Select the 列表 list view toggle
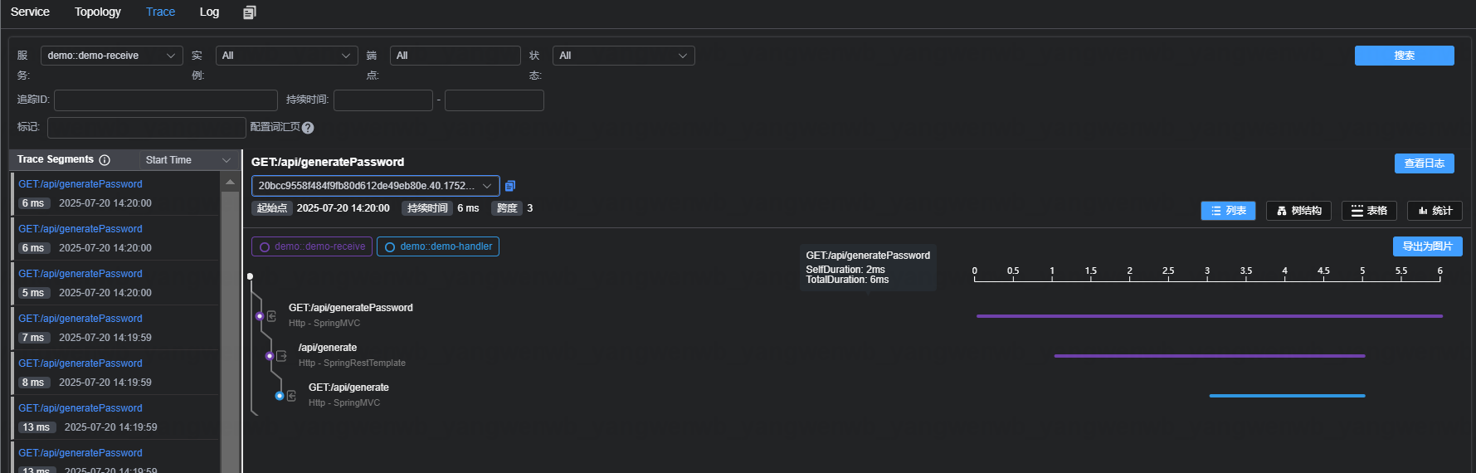The height and width of the screenshot is (473, 1476). (x=1228, y=211)
